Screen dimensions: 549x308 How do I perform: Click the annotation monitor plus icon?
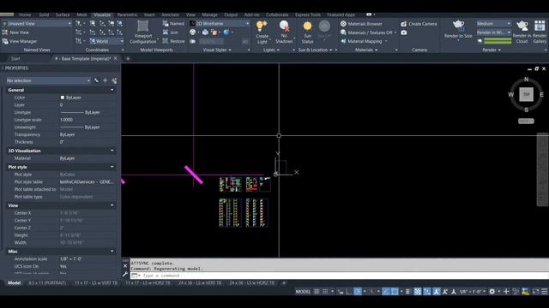506,291
